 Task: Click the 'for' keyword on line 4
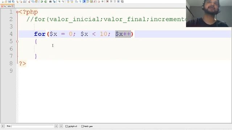pos(40,34)
